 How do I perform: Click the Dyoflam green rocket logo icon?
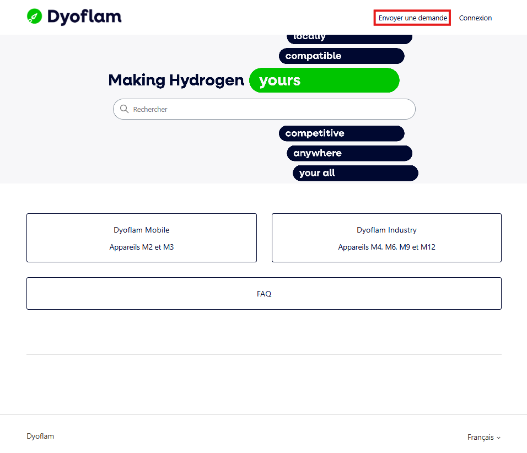pos(34,16)
